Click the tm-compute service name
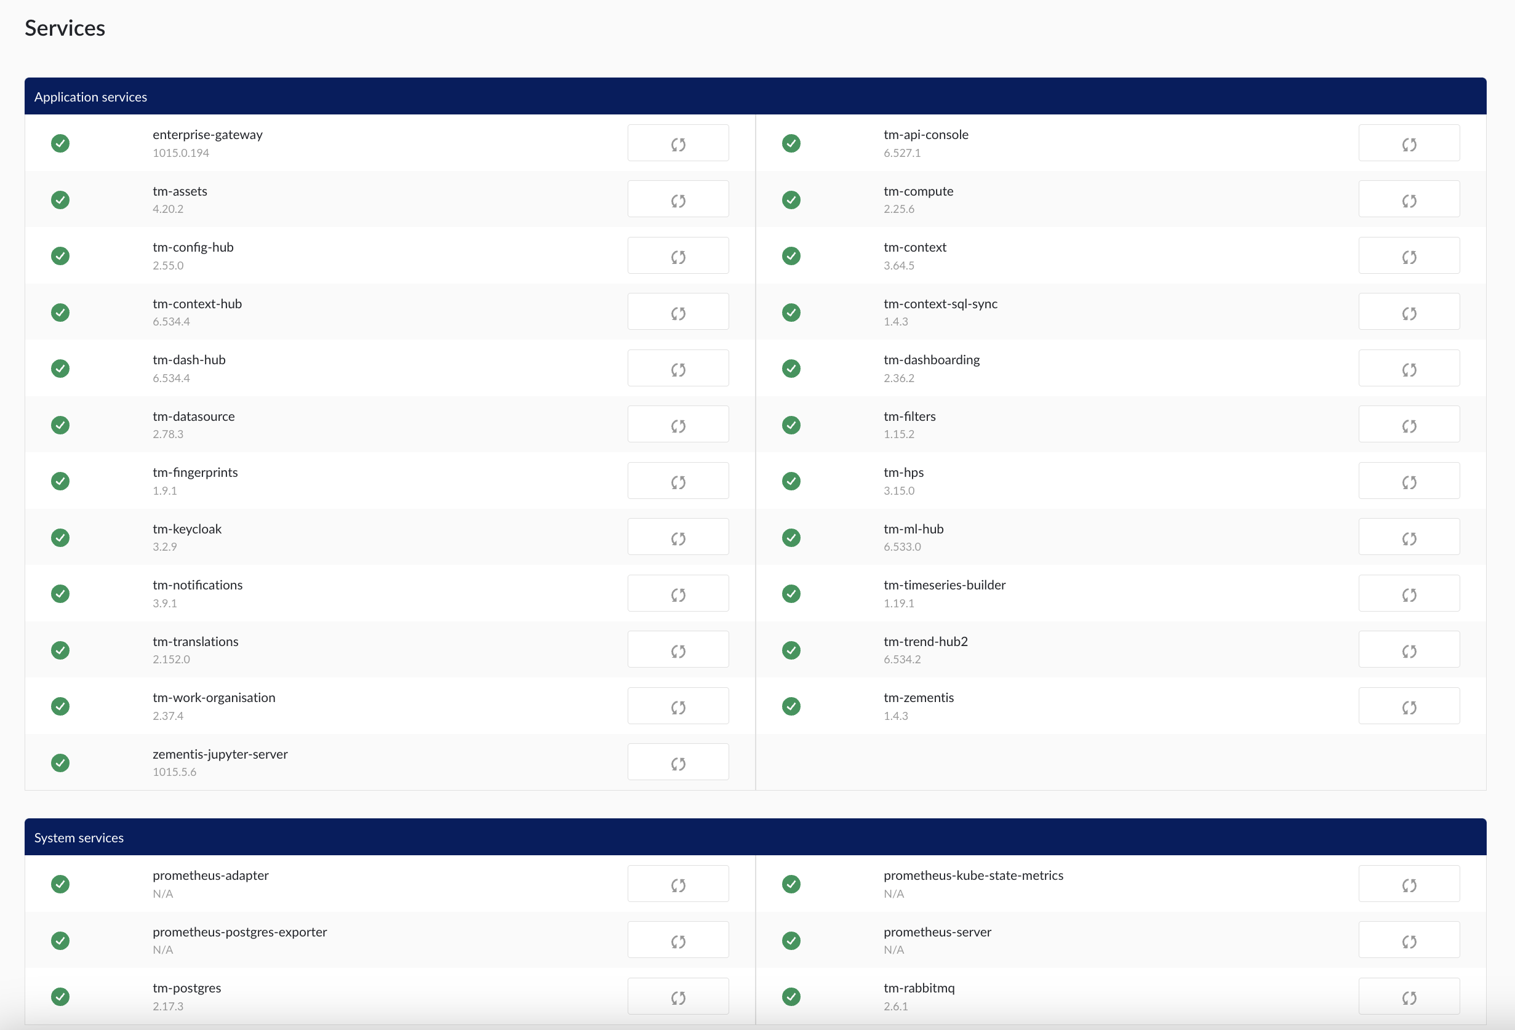Screen dimensions: 1515x1030 tap(919, 191)
